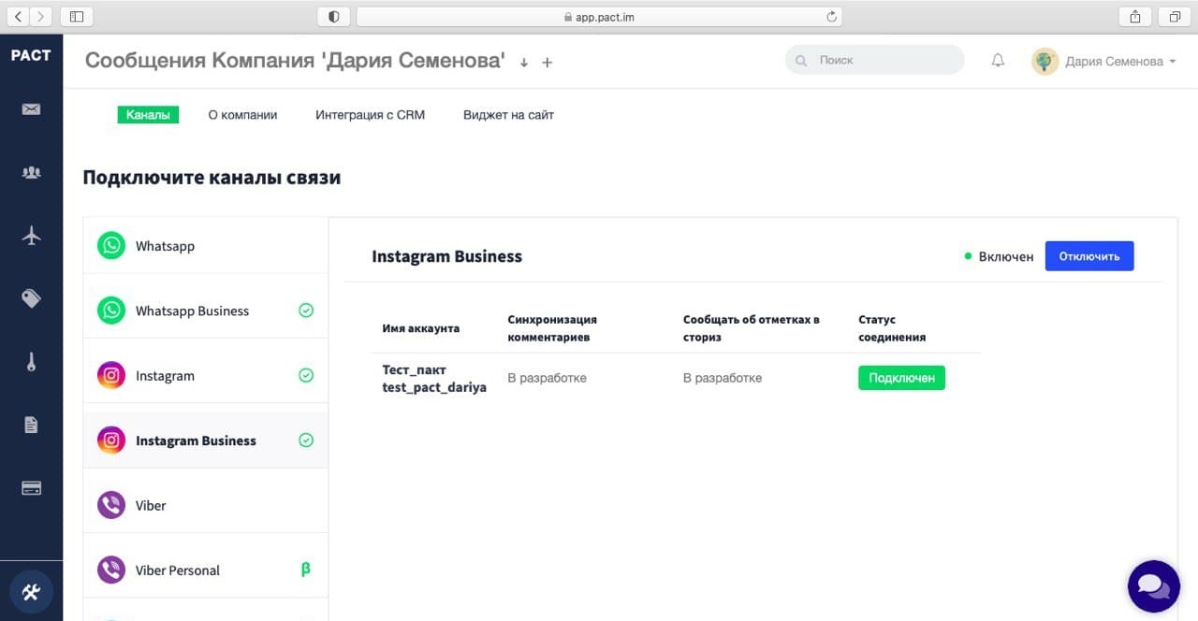This screenshot has width=1198, height=621.
Task: Click the Instagram Business channel icon
Action: point(111,440)
